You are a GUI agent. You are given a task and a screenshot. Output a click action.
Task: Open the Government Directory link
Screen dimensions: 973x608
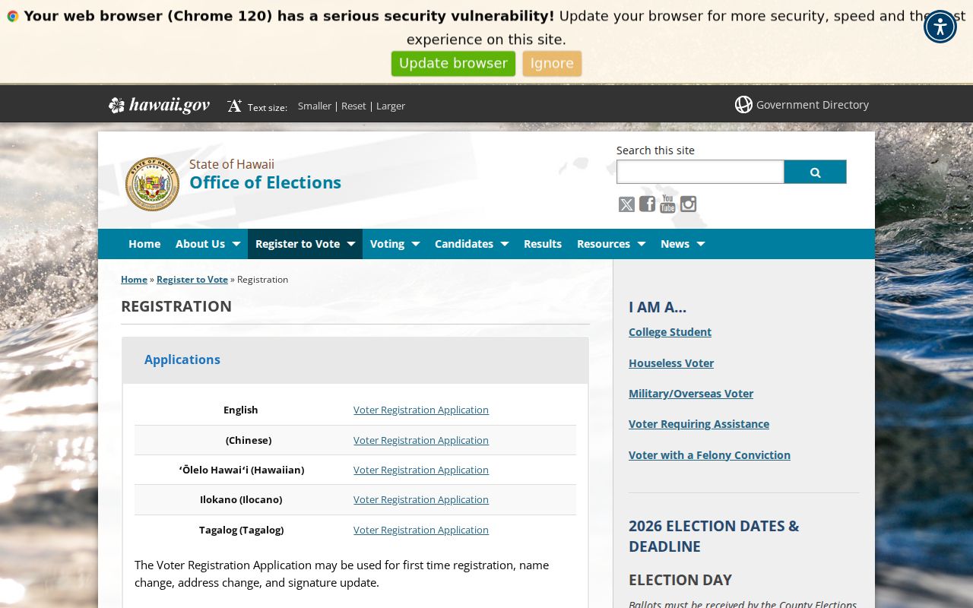813,105
